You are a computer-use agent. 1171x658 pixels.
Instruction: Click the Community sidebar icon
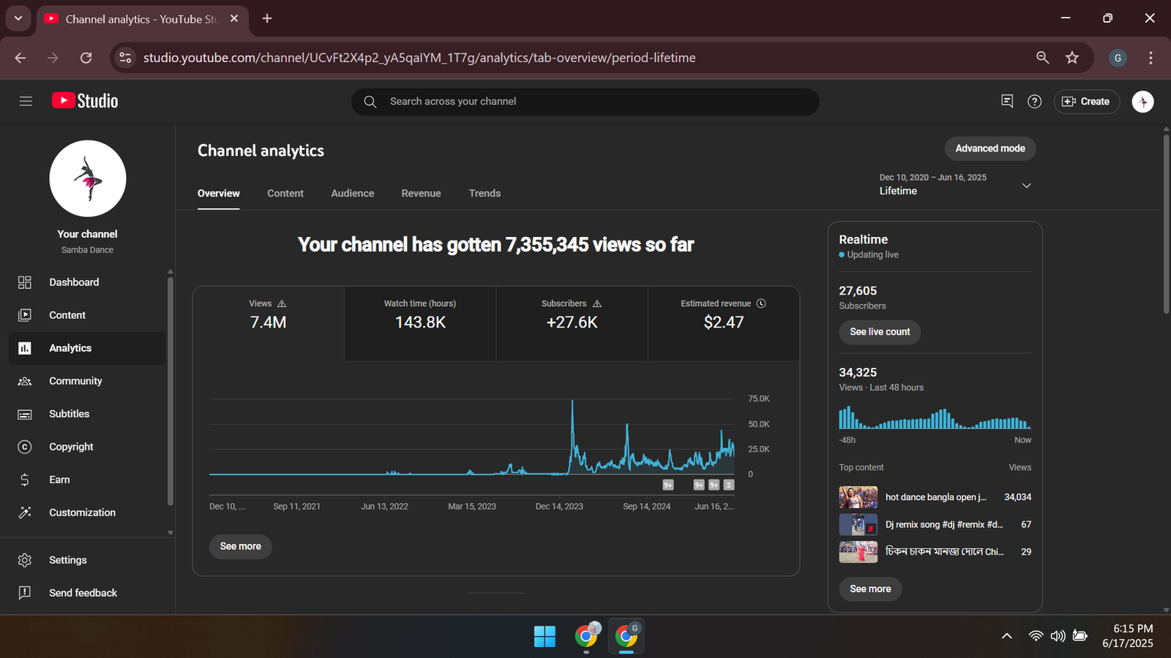pos(25,381)
